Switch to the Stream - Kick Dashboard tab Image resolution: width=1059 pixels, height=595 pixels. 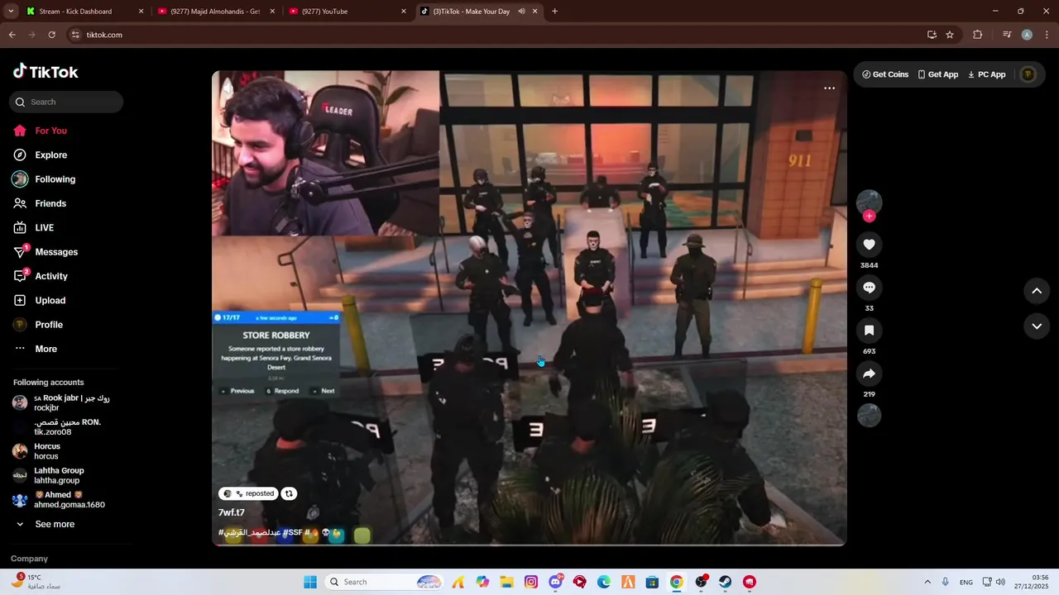(84, 12)
